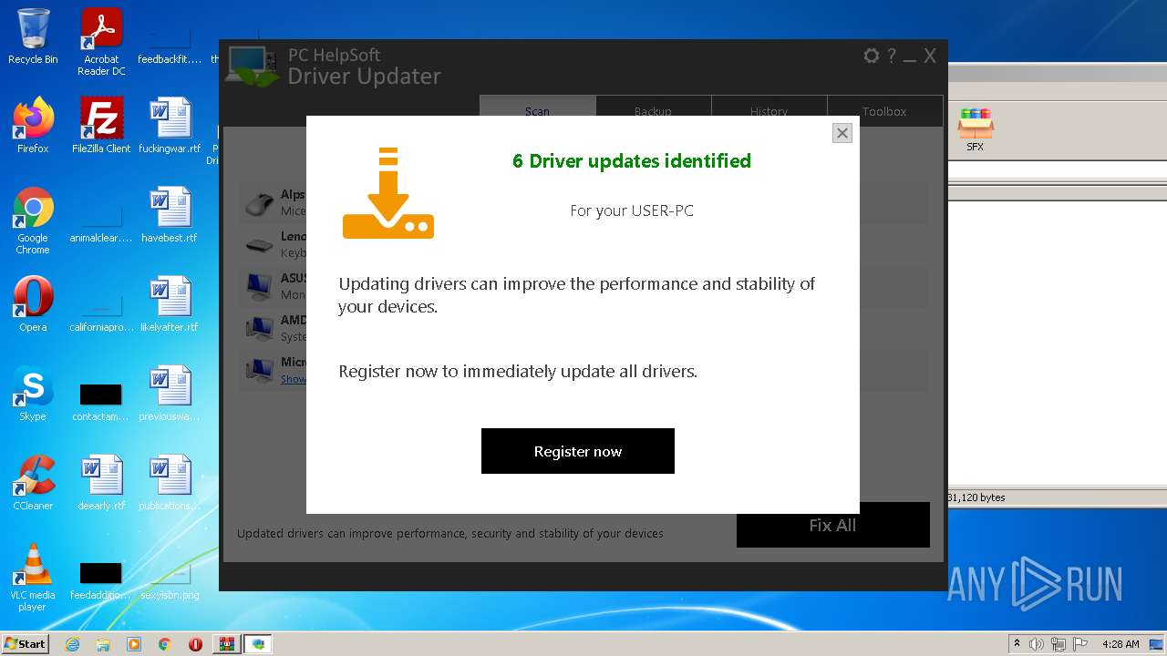This screenshot has height=656, width=1167.
Task: Open Driver Updater settings gear
Action: click(871, 56)
